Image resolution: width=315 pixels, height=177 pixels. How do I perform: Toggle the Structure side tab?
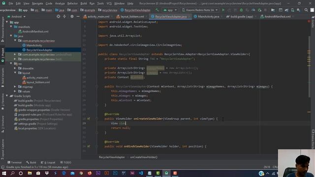coord(2,124)
